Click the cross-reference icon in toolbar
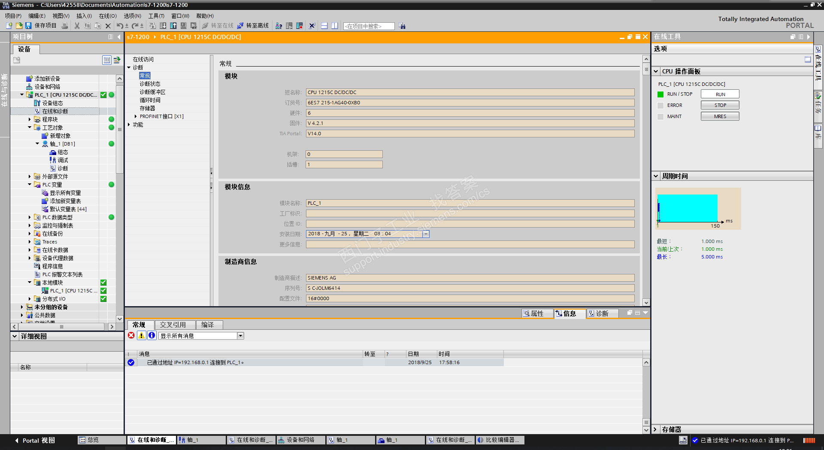 click(312, 26)
